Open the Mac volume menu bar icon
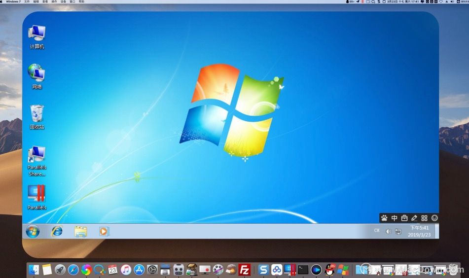 click(452, 1)
